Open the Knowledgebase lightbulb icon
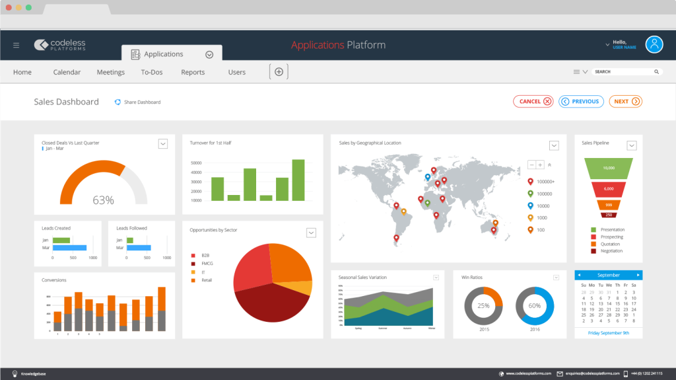 pyautogui.click(x=15, y=373)
